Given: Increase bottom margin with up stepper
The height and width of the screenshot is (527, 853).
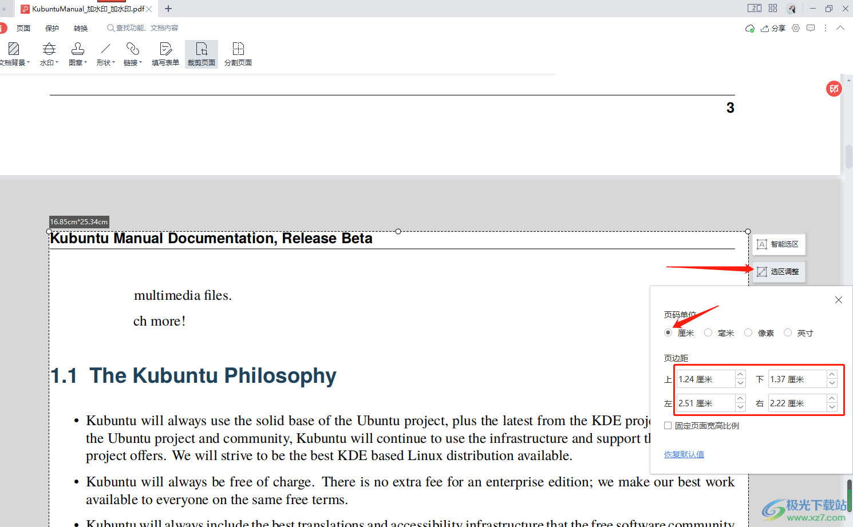Looking at the screenshot, I should point(832,374).
